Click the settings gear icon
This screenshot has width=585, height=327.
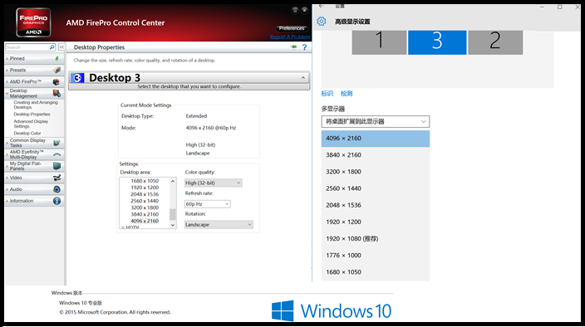point(322,22)
